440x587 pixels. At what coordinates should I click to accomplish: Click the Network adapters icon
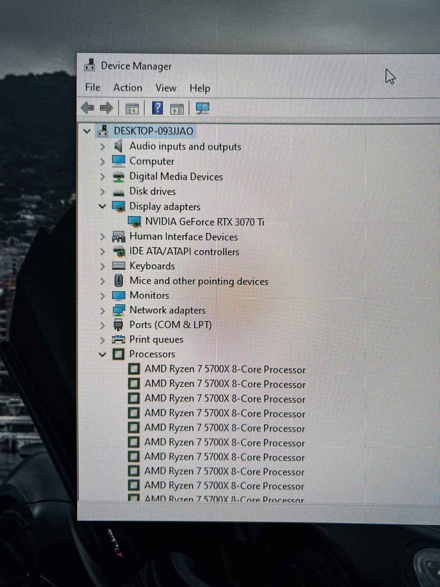119,310
